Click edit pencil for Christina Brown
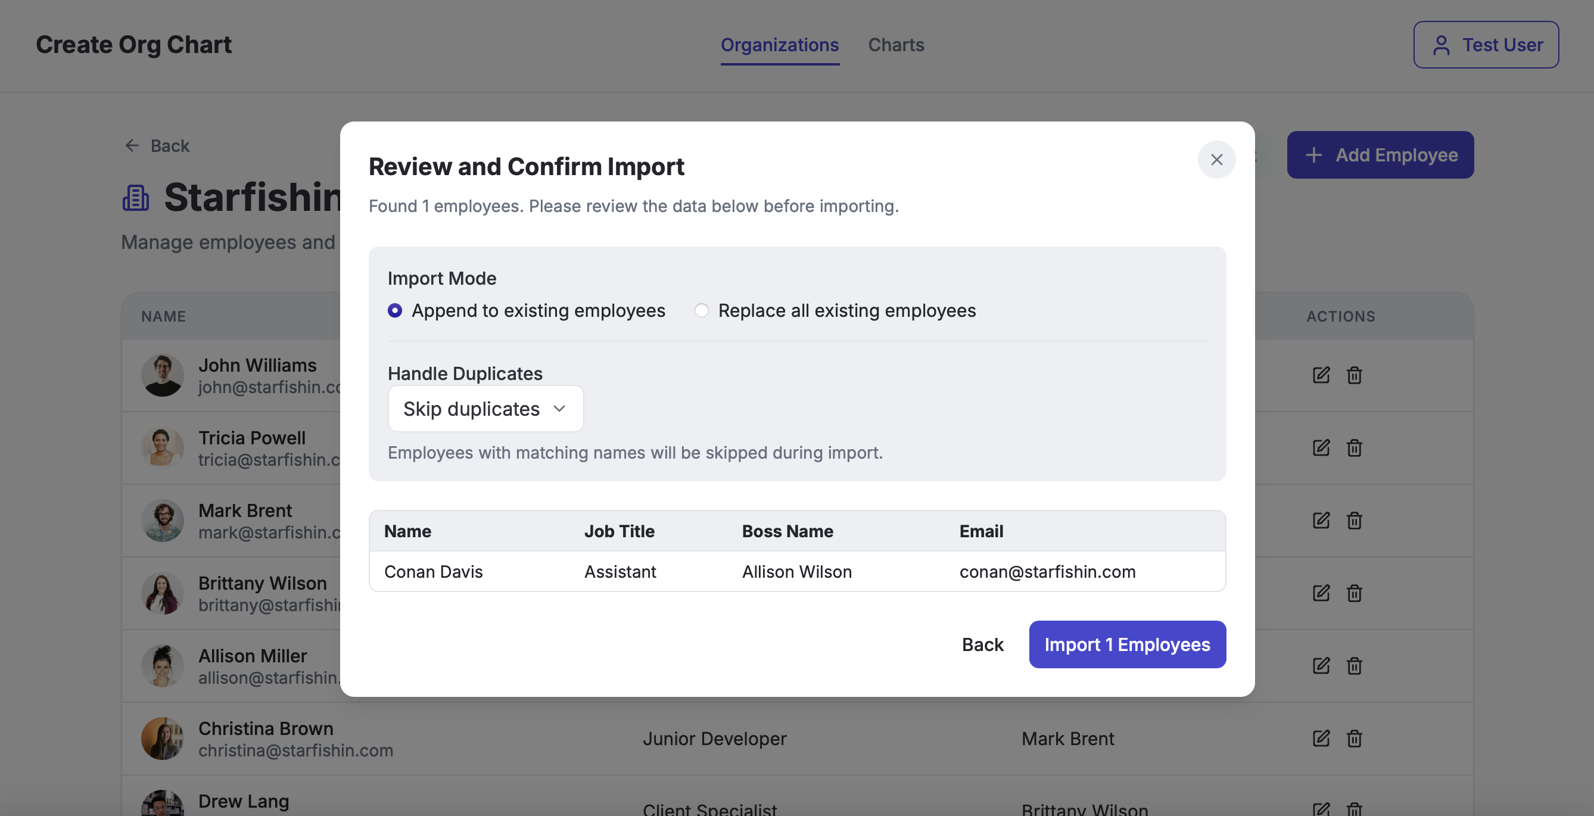 [1321, 738]
